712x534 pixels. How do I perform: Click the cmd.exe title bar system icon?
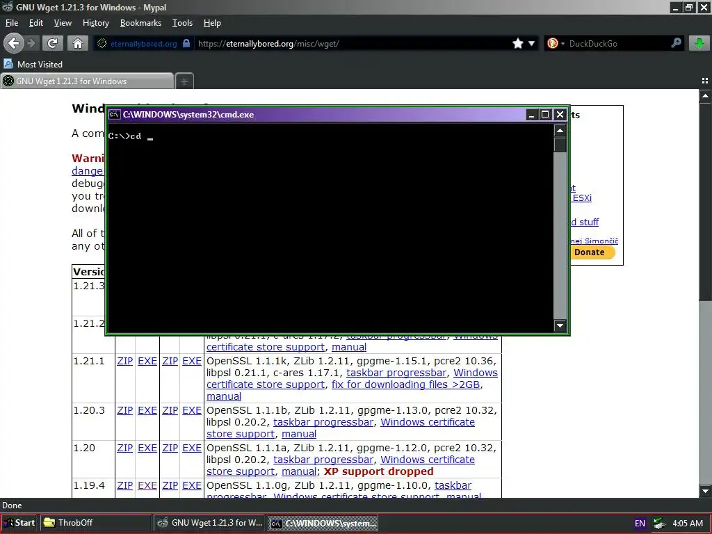click(115, 115)
